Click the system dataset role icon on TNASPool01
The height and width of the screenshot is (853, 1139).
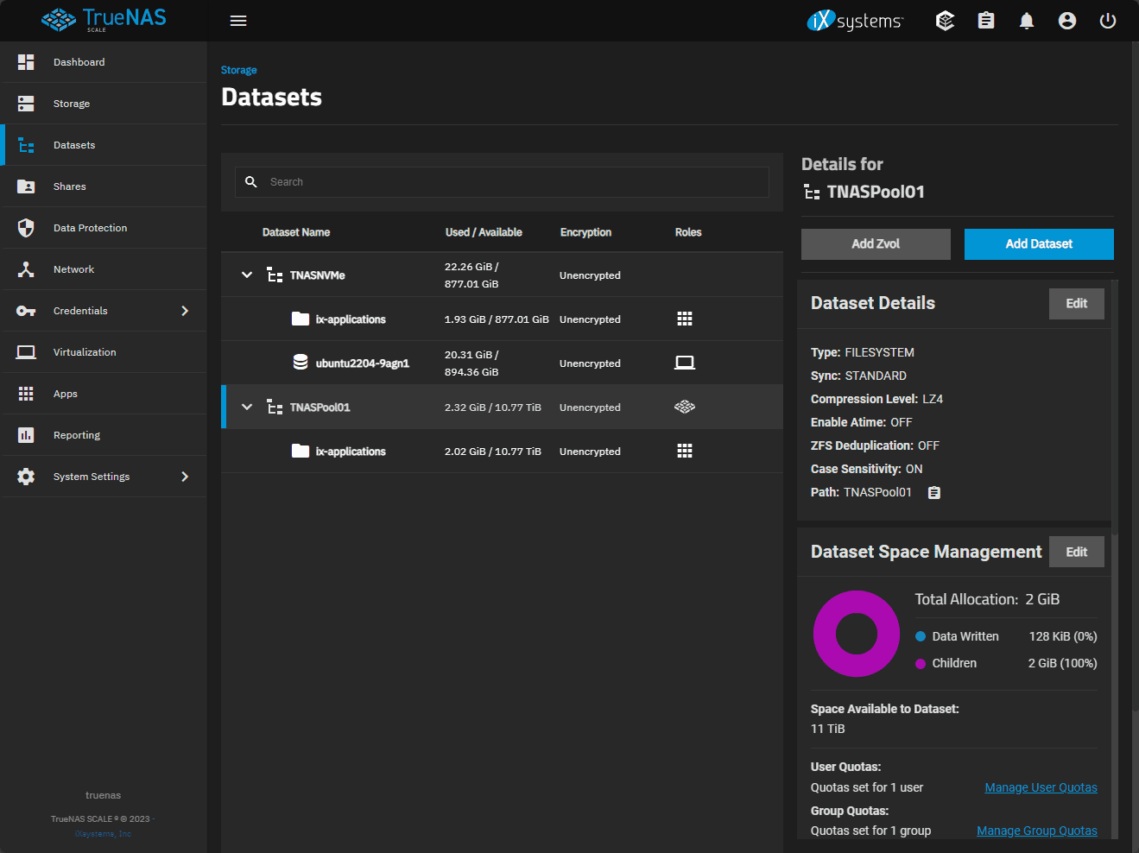685,408
